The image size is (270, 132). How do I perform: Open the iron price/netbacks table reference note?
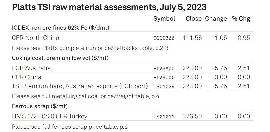click(90, 48)
